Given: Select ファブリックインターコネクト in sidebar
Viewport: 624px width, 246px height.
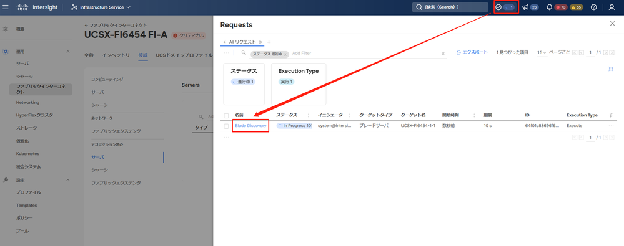Looking at the screenshot, I should click(x=41, y=89).
